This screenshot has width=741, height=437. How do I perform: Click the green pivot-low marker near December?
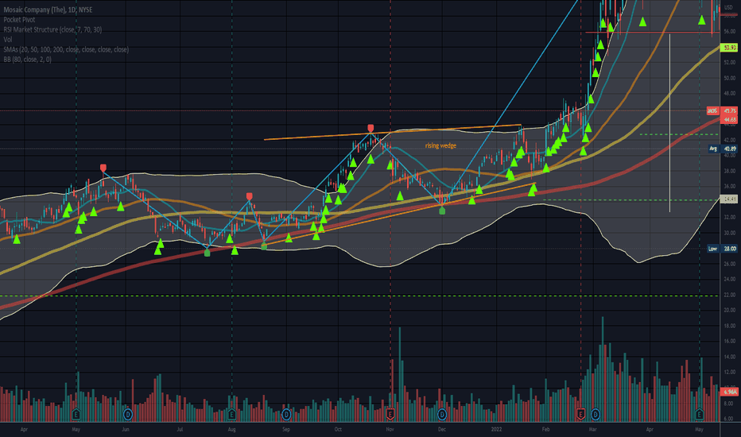[442, 211]
